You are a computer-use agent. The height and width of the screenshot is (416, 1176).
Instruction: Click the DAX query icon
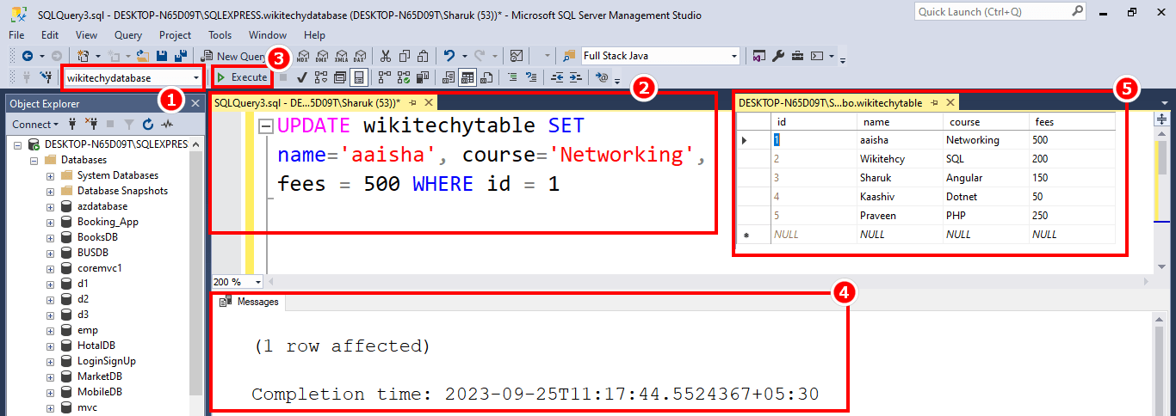point(360,56)
